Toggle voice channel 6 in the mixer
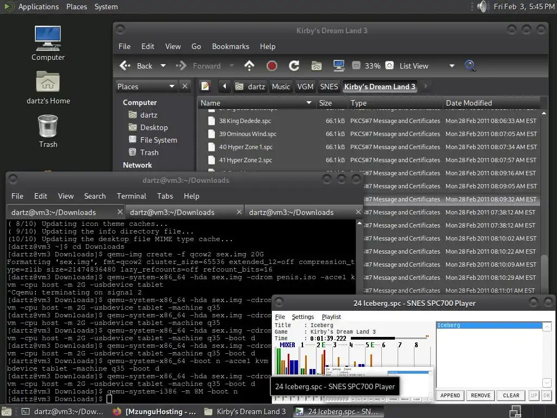 pyautogui.click(x=383, y=345)
